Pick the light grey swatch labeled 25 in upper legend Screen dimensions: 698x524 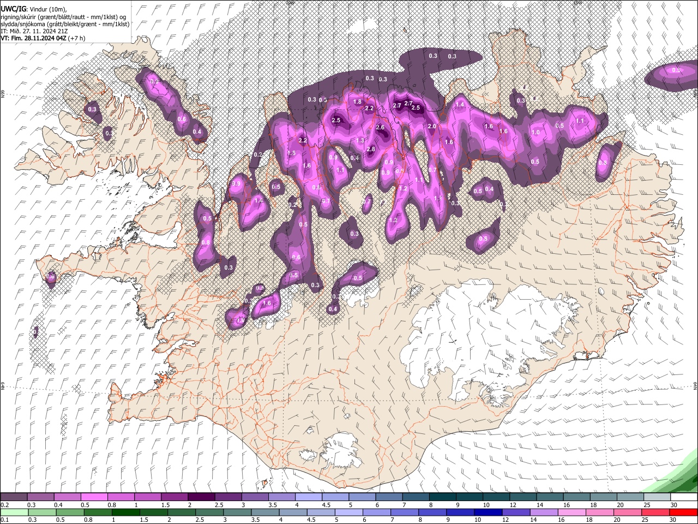coord(657,497)
